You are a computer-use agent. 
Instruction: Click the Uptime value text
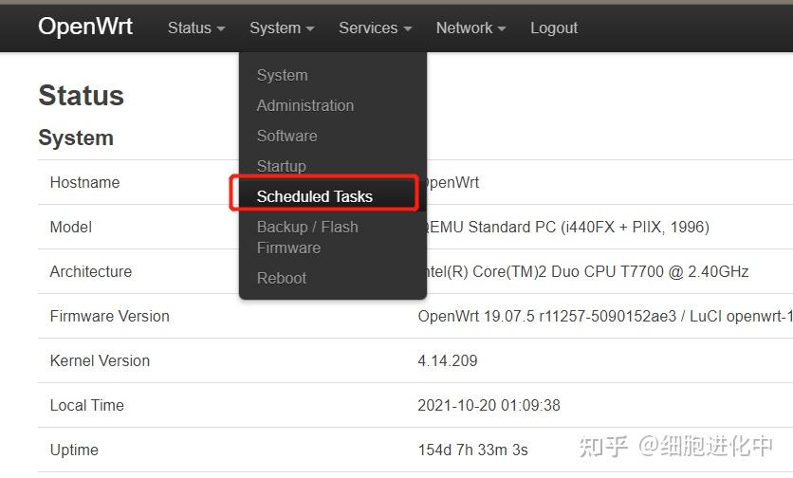coord(472,450)
